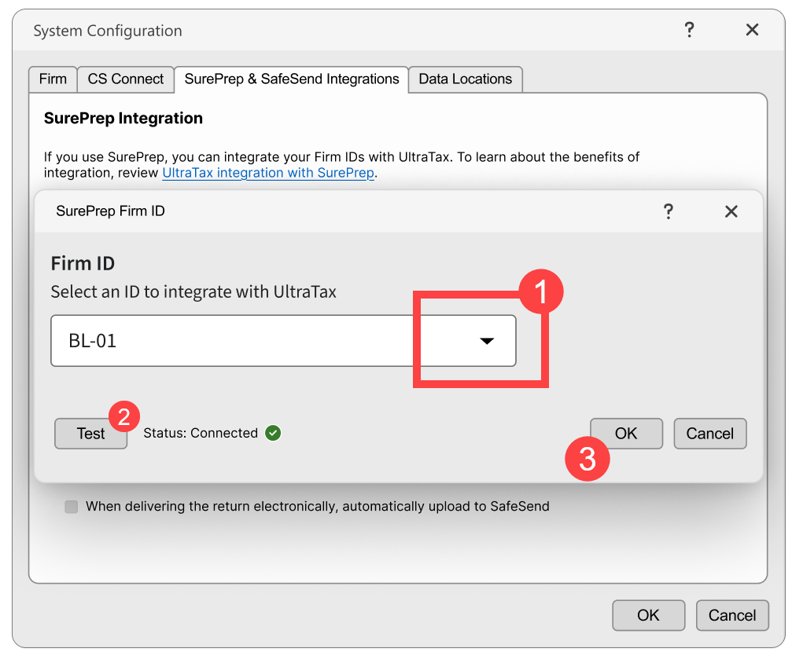This screenshot has height=656, width=792.
Task: Select the SurePrep & SafeSend Integrations tab
Action: 290,79
